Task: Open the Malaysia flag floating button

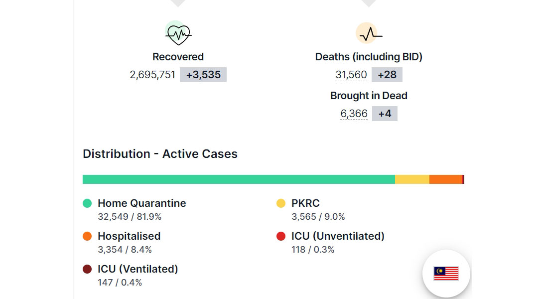Action: pos(446,274)
